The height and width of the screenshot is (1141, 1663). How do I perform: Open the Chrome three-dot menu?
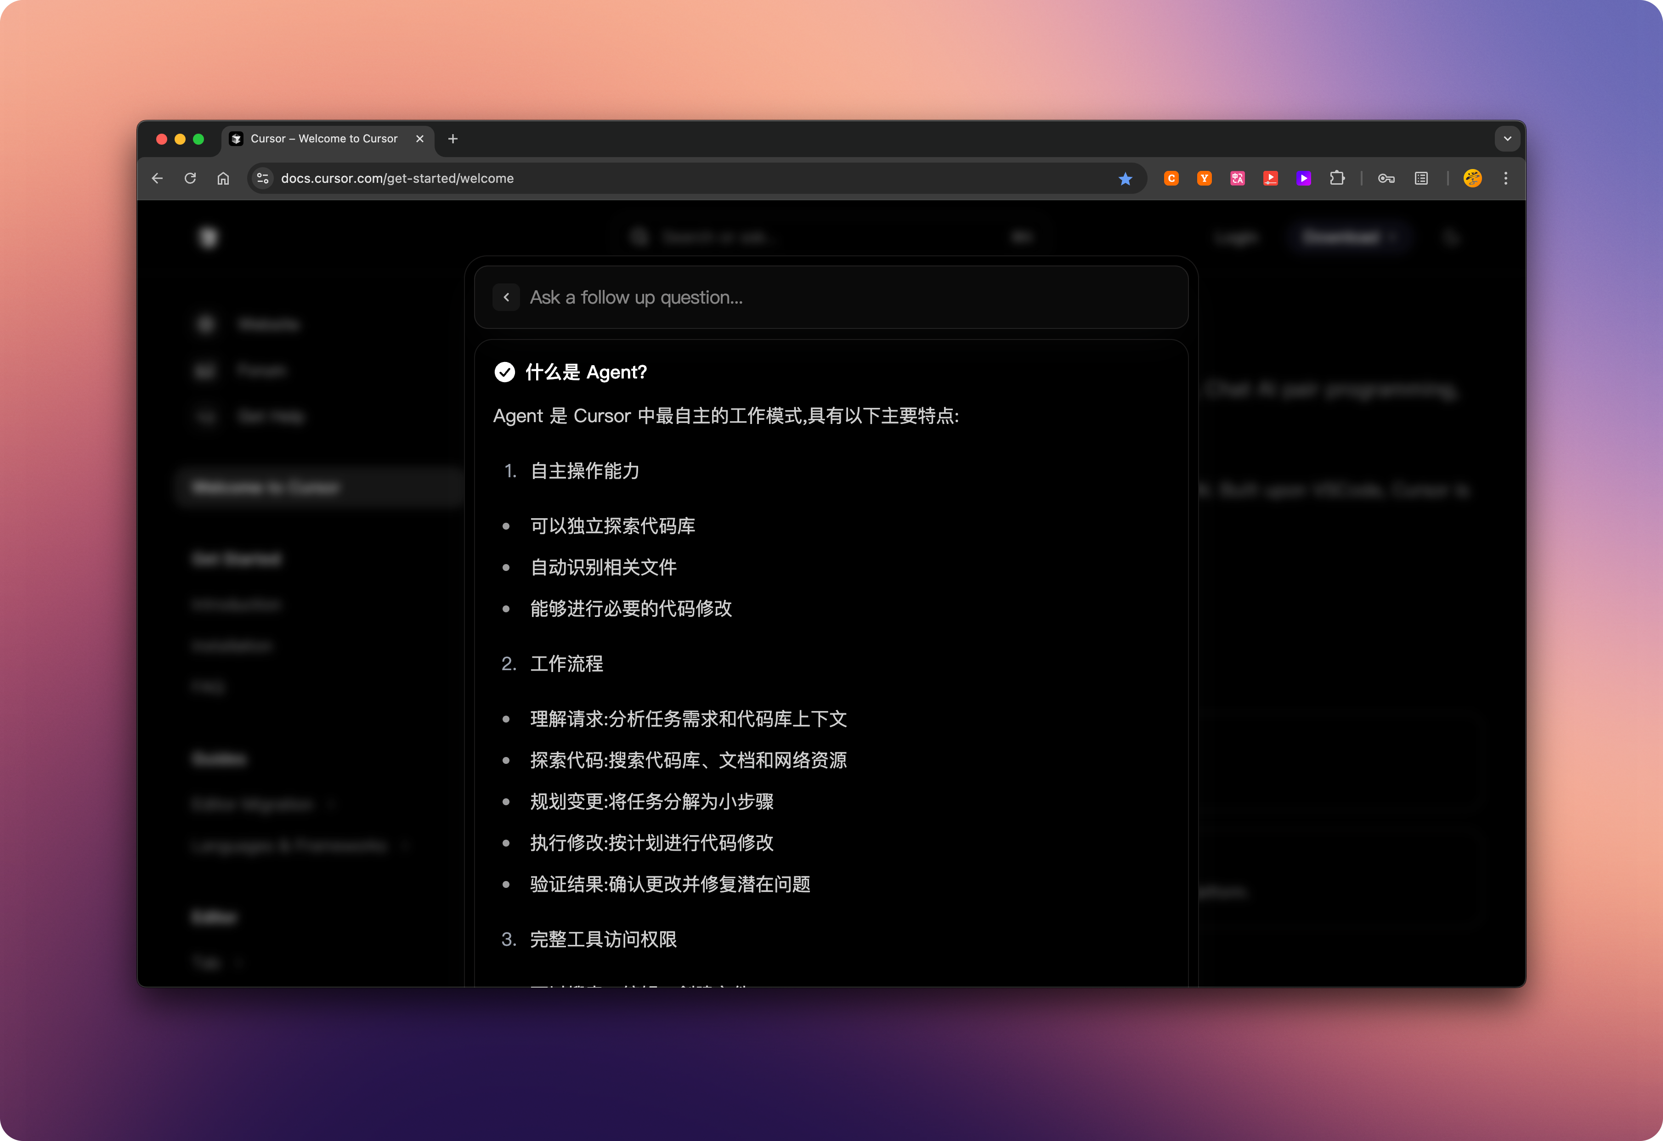(x=1505, y=178)
